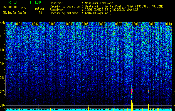
Task: Click the 0809 time marker
Action: tap(152, 24)
